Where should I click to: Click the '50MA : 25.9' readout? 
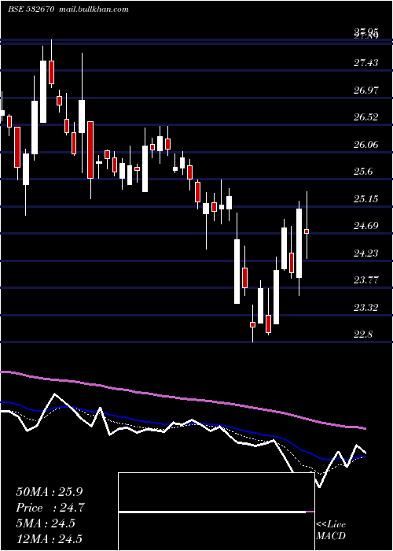(50, 492)
